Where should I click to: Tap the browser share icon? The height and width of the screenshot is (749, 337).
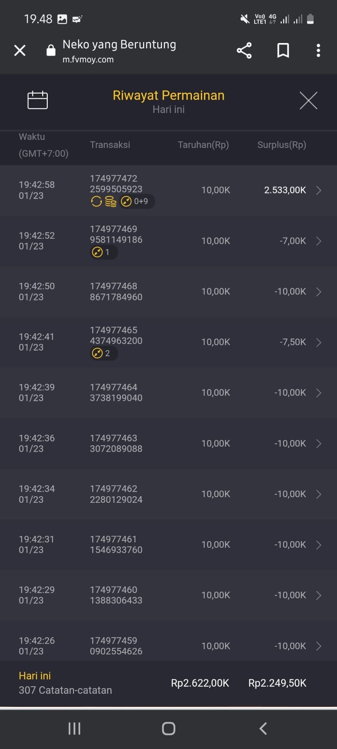coord(244,51)
